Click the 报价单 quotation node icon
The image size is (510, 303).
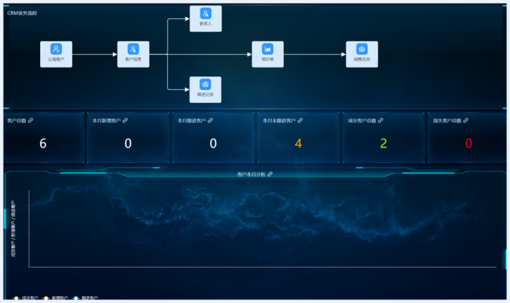[267, 49]
